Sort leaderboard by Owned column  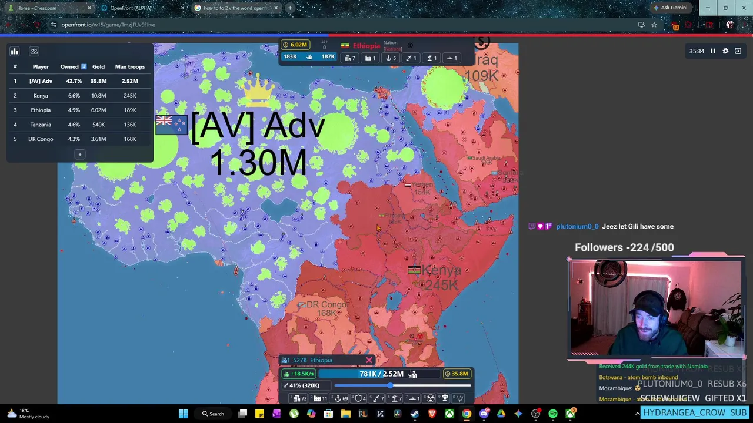coord(73,66)
